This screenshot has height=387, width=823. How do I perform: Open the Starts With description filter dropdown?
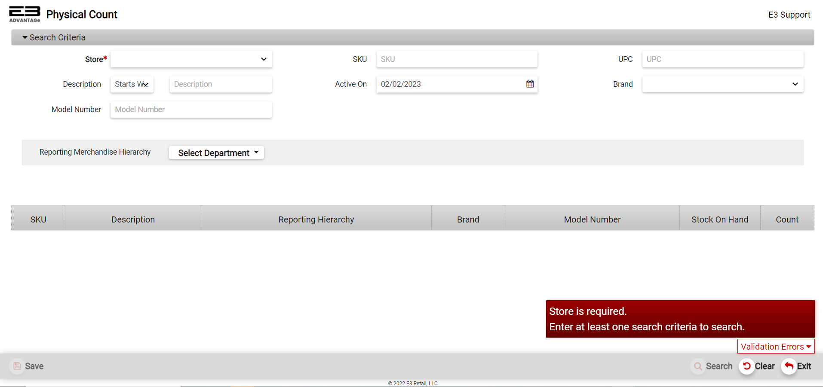point(132,84)
